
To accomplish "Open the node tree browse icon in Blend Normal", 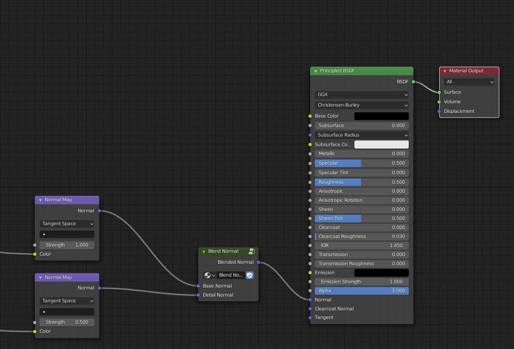I will (x=209, y=275).
